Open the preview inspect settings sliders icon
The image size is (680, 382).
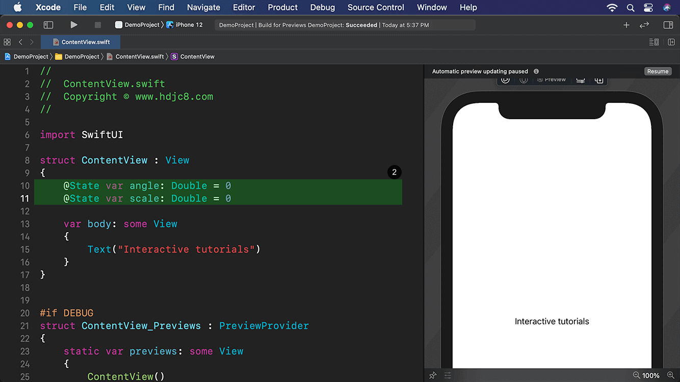pyautogui.click(x=580, y=80)
